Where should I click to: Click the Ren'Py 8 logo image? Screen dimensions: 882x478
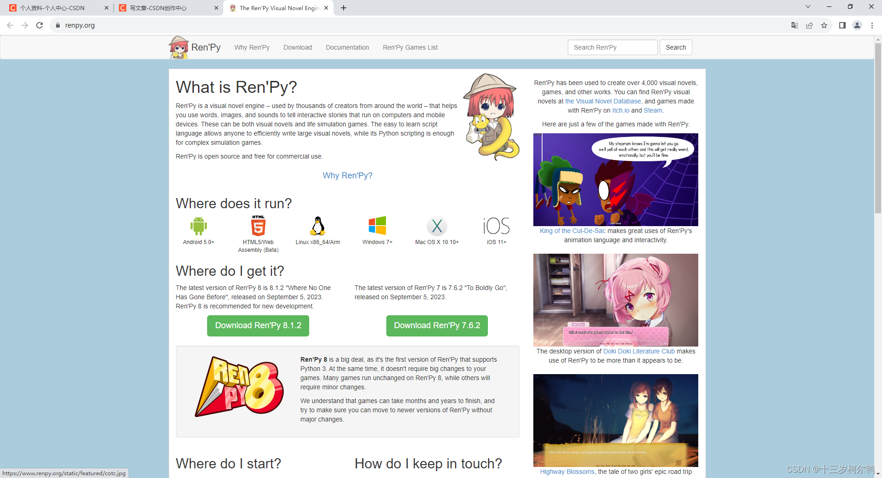[239, 387]
